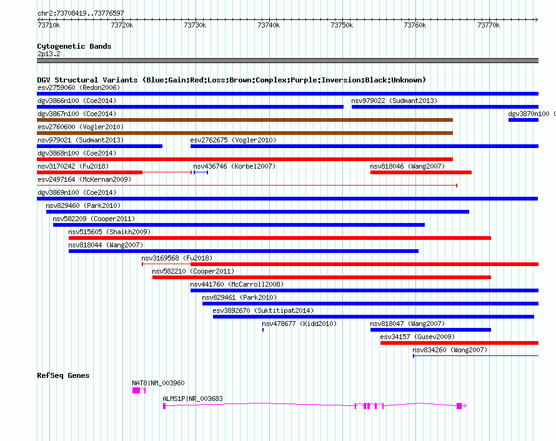Select the nsv818044 (Wang2007) label
The height and width of the screenshot is (441, 556).
pyautogui.click(x=106, y=245)
